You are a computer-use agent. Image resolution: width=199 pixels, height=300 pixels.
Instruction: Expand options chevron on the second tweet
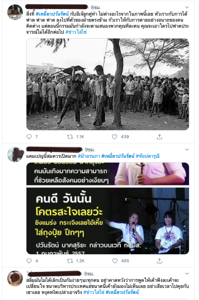coord(187,149)
